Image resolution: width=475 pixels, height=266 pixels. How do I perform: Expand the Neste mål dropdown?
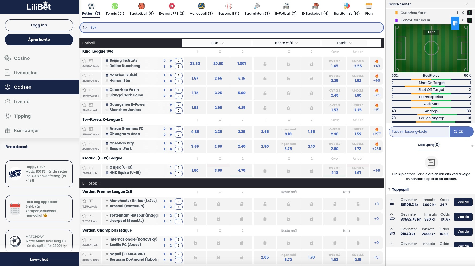[x=286, y=43]
